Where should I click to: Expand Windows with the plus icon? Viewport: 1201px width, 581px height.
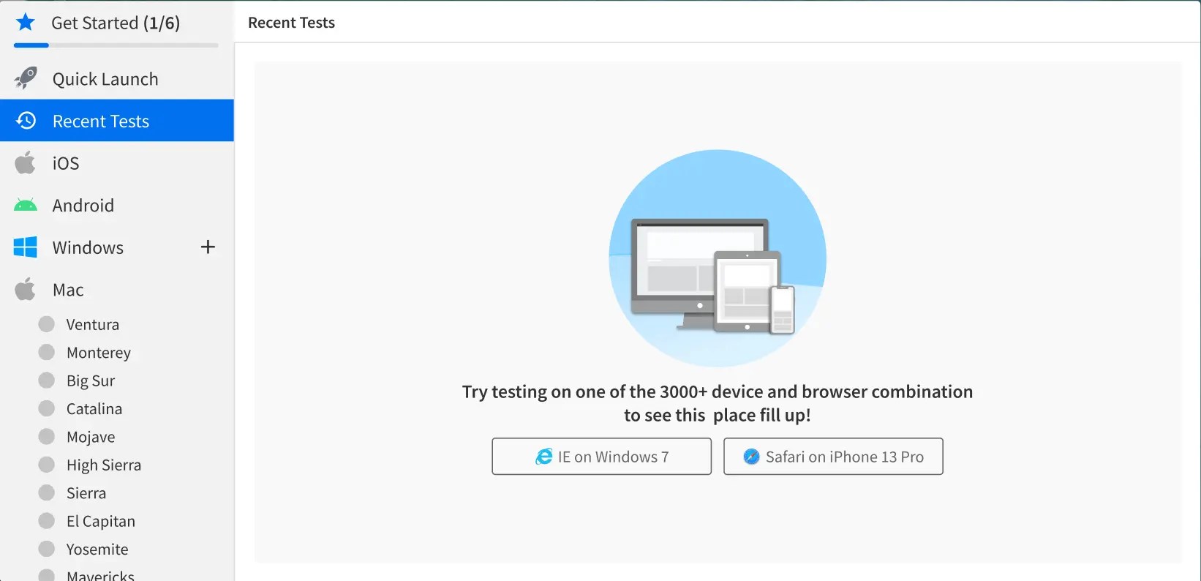208,247
